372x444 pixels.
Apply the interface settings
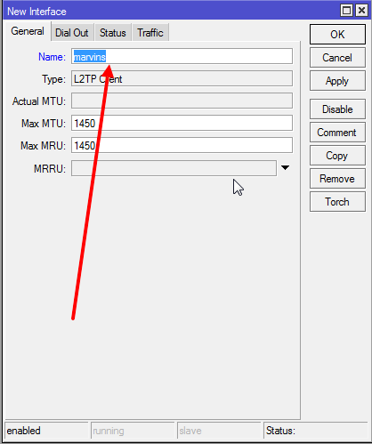[337, 81]
